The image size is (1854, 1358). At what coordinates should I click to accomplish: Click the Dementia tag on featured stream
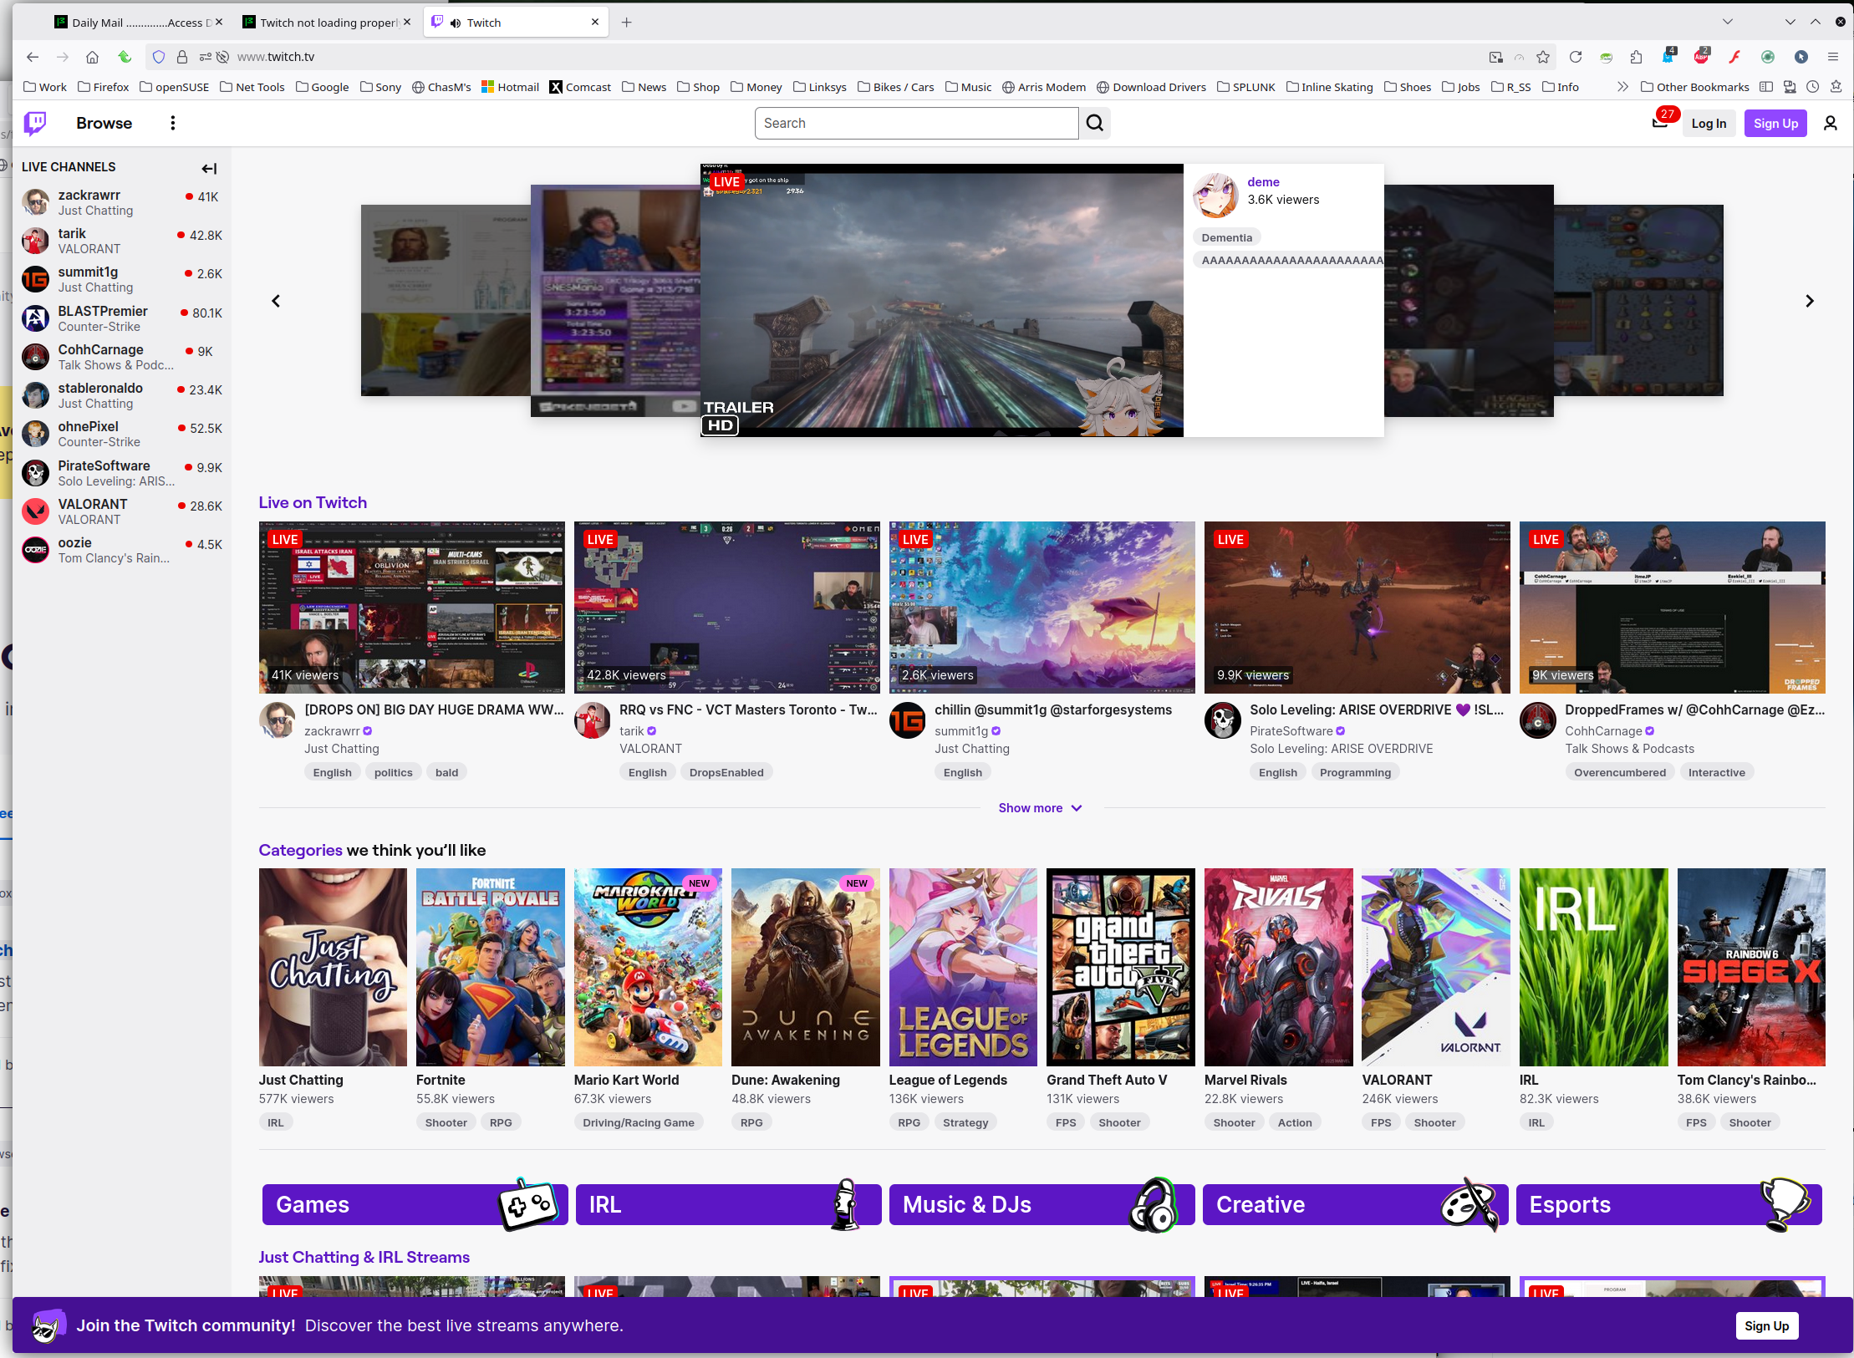click(x=1226, y=237)
